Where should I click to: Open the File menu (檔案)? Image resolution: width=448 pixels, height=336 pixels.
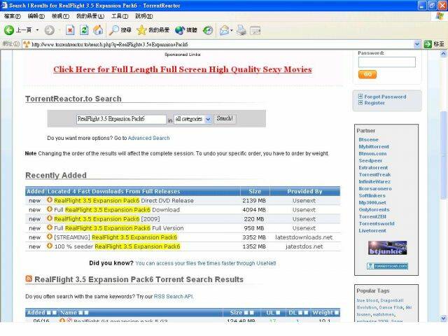(13, 16)
